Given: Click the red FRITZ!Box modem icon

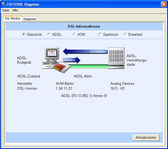Looking at the screenshot, I should (x=62, y=68).
